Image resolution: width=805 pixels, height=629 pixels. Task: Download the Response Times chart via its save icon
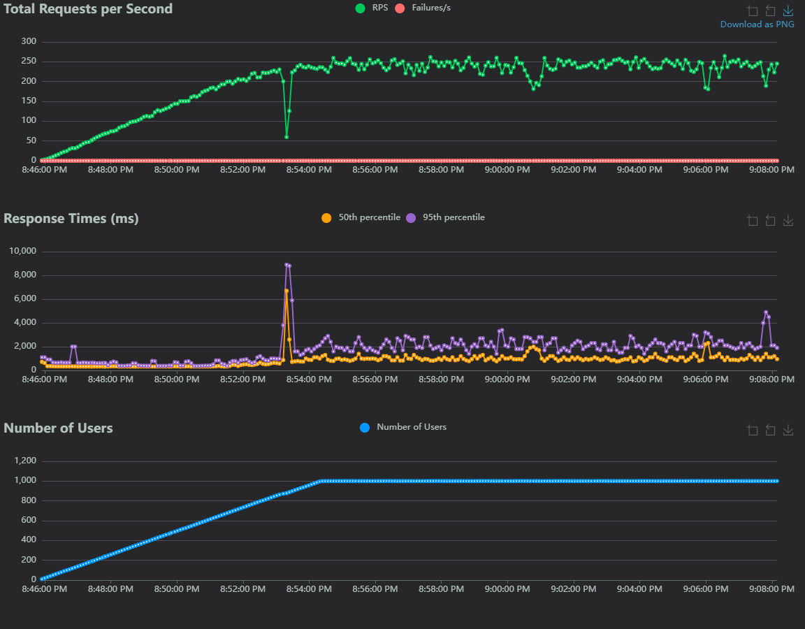point(788,220)
